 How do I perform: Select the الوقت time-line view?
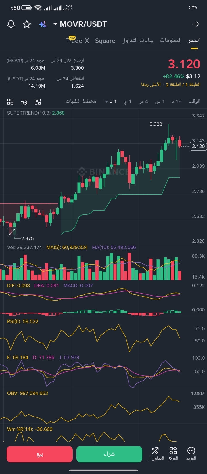[194, 101]
